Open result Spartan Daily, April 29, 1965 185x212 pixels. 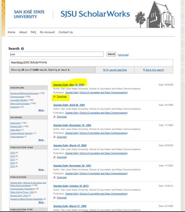click(69, 105)
